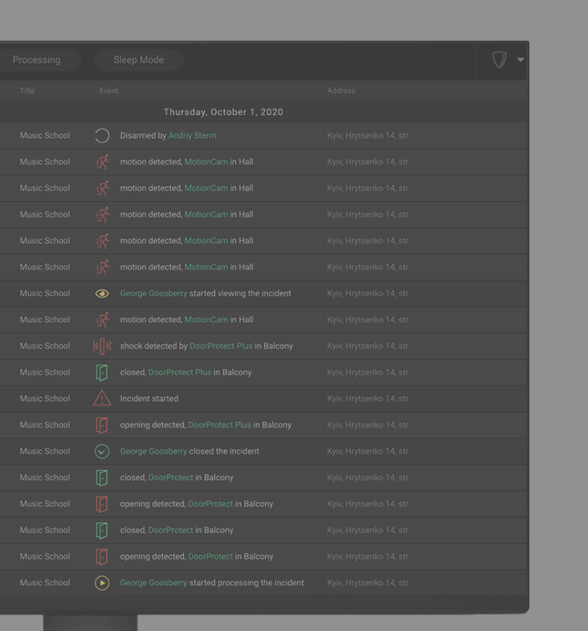This screenshot has width=588, height=631.
Task: Open DoorProtect Plus link in shock detected row
Action: point(221,346)
